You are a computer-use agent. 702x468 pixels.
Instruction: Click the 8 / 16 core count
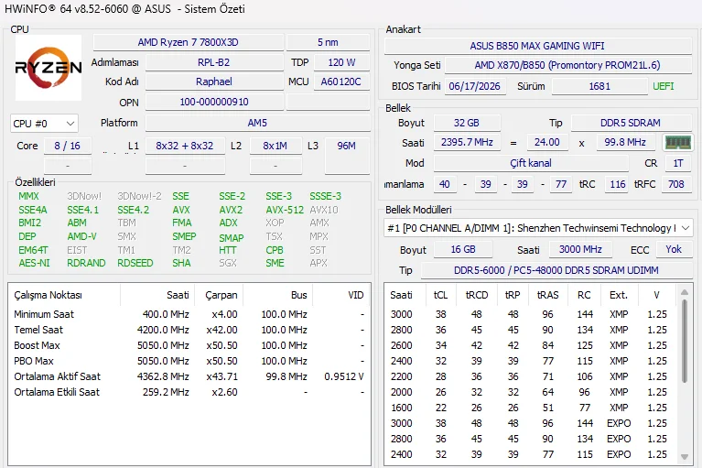67,146
